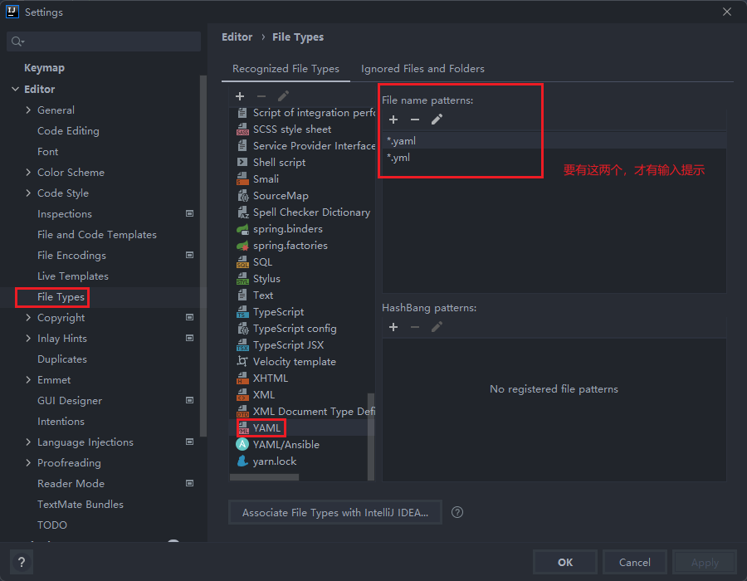Add a new HashBang pattern
Screen dimensions: 747x581
pos(393,327)
